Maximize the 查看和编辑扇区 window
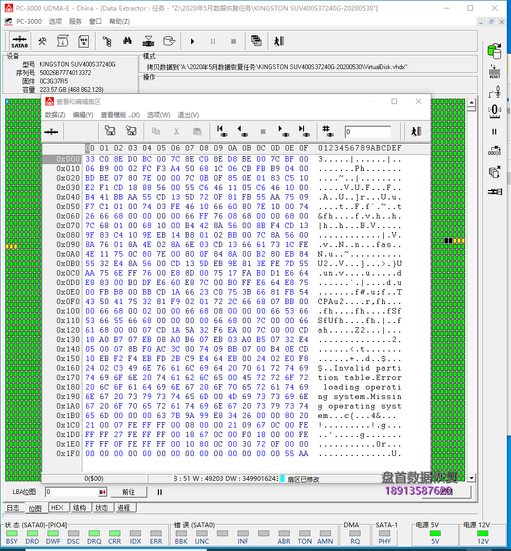Screen dimensions: 511x551 (x=394, y=101)
